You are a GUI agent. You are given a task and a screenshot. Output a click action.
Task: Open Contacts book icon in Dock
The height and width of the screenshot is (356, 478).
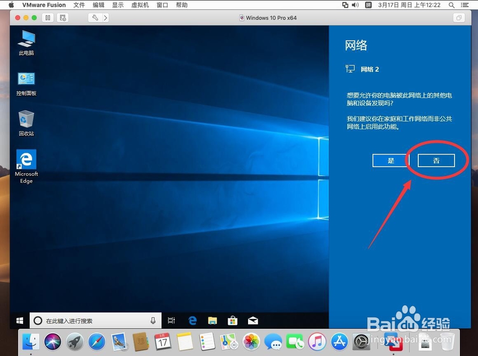click(141, 341)
